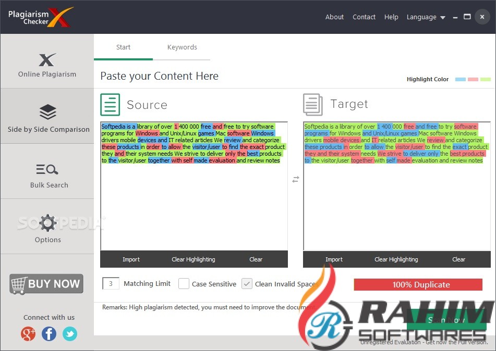Swap source and target with the arrows icon
Screen dimensions: 496x351
coord(296,179)
